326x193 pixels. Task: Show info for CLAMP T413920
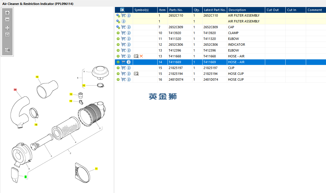tap(129, 33)
